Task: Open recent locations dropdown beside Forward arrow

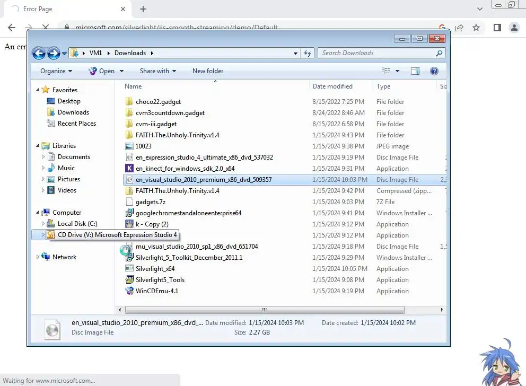Action: pyautogui.click(x=64, y=54)
